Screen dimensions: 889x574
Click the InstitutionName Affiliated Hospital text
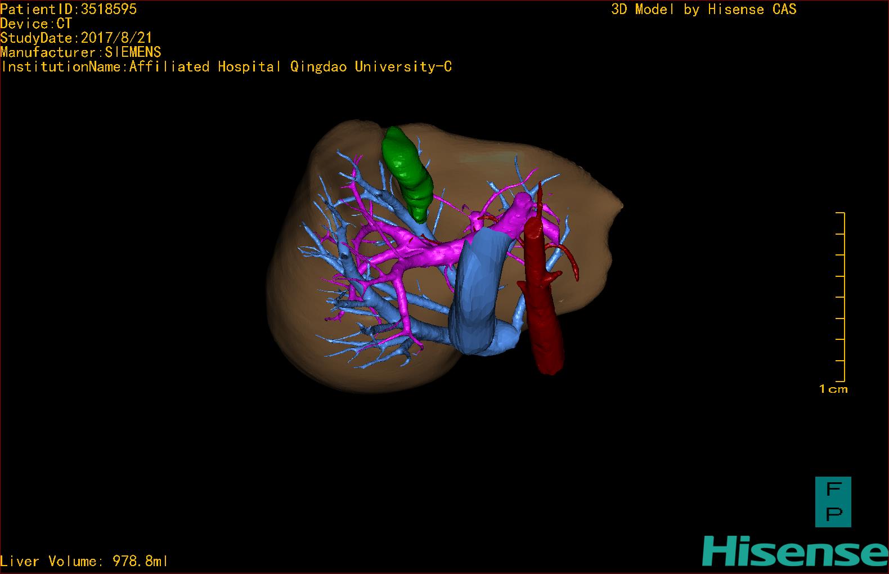pos(226,67)
